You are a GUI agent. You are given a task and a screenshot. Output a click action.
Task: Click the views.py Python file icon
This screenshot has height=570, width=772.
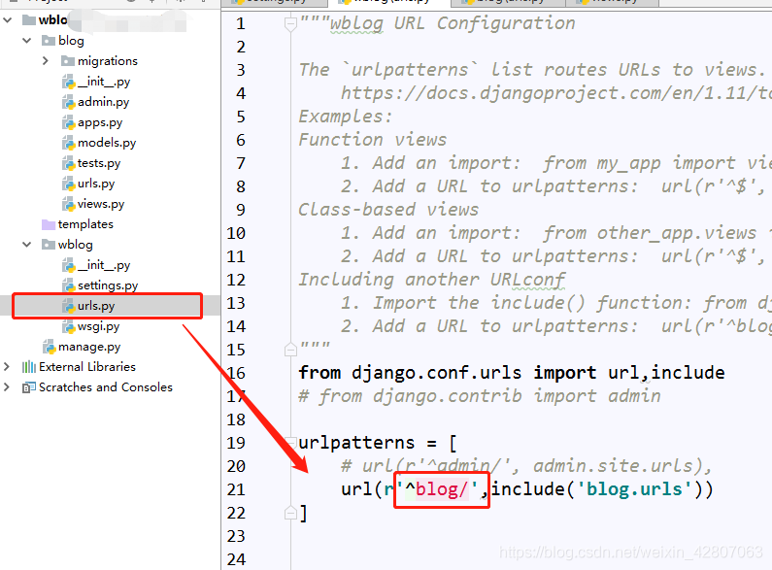(68, 204)
